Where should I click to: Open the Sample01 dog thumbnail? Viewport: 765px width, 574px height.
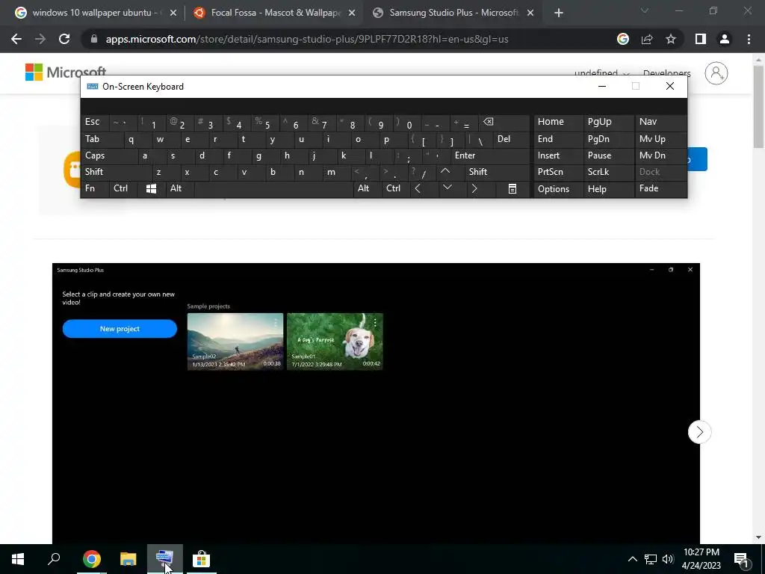click(335, 342)
